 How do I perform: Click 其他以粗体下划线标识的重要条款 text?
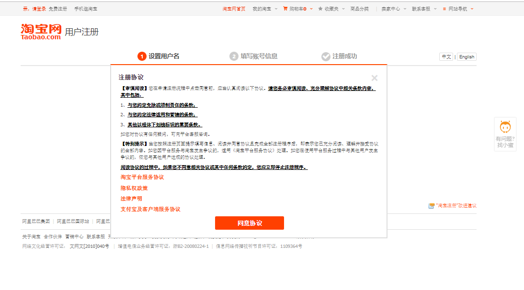click(164, 125)
